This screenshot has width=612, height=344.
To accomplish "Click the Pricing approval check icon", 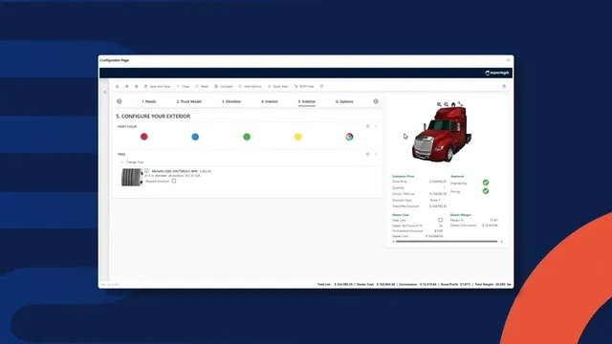I will [486, 191].
